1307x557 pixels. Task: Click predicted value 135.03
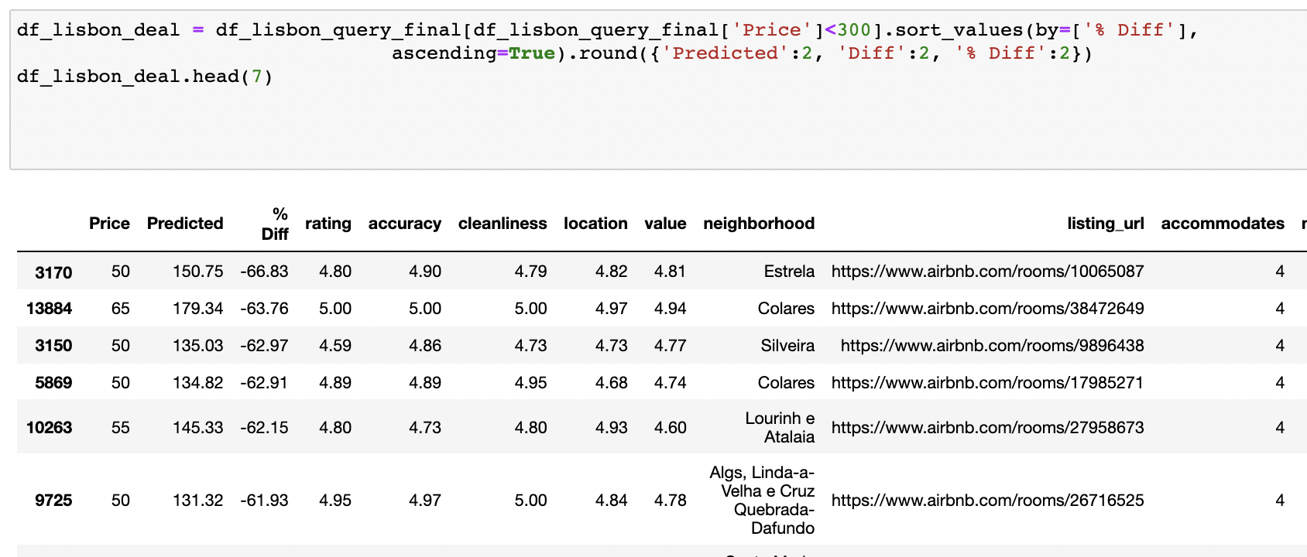pos(198,346)
